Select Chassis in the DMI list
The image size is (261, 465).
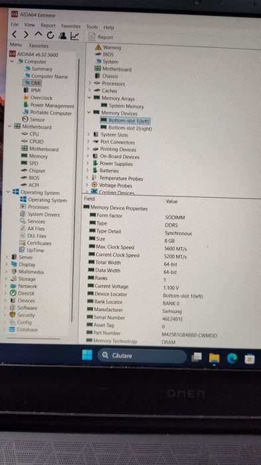pyautogui.click(x=106, y=76)
